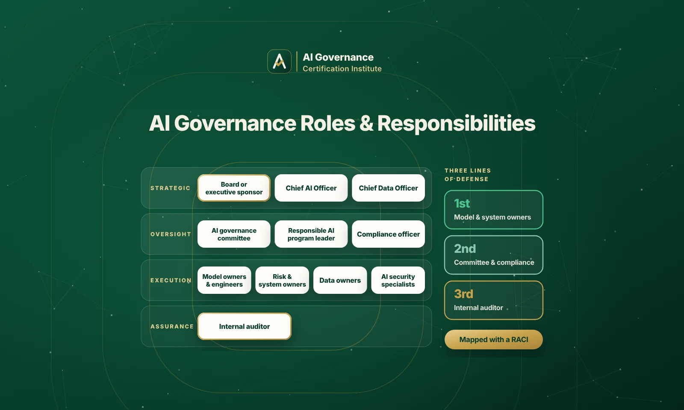Open the AI governance committee card
Image resolution: width=684 pixels, height=410 pixels.
point(234,234)
